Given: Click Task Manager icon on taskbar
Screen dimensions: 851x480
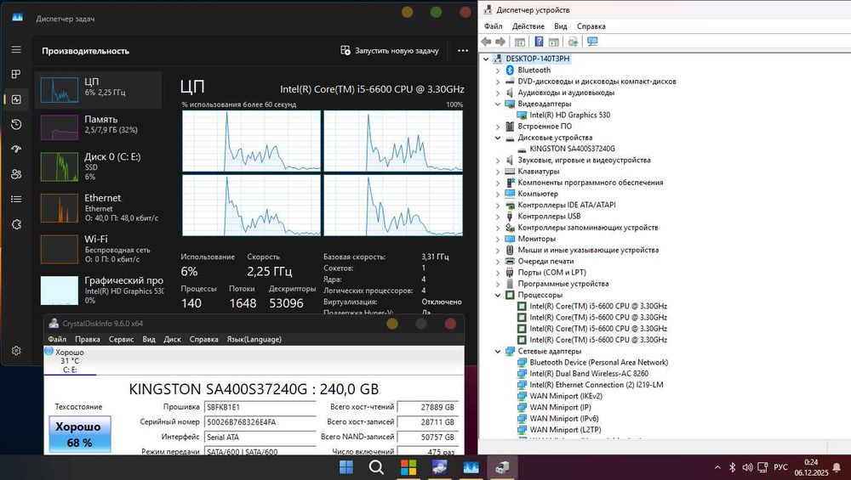Looking at the screenshot, I should 471,467.
